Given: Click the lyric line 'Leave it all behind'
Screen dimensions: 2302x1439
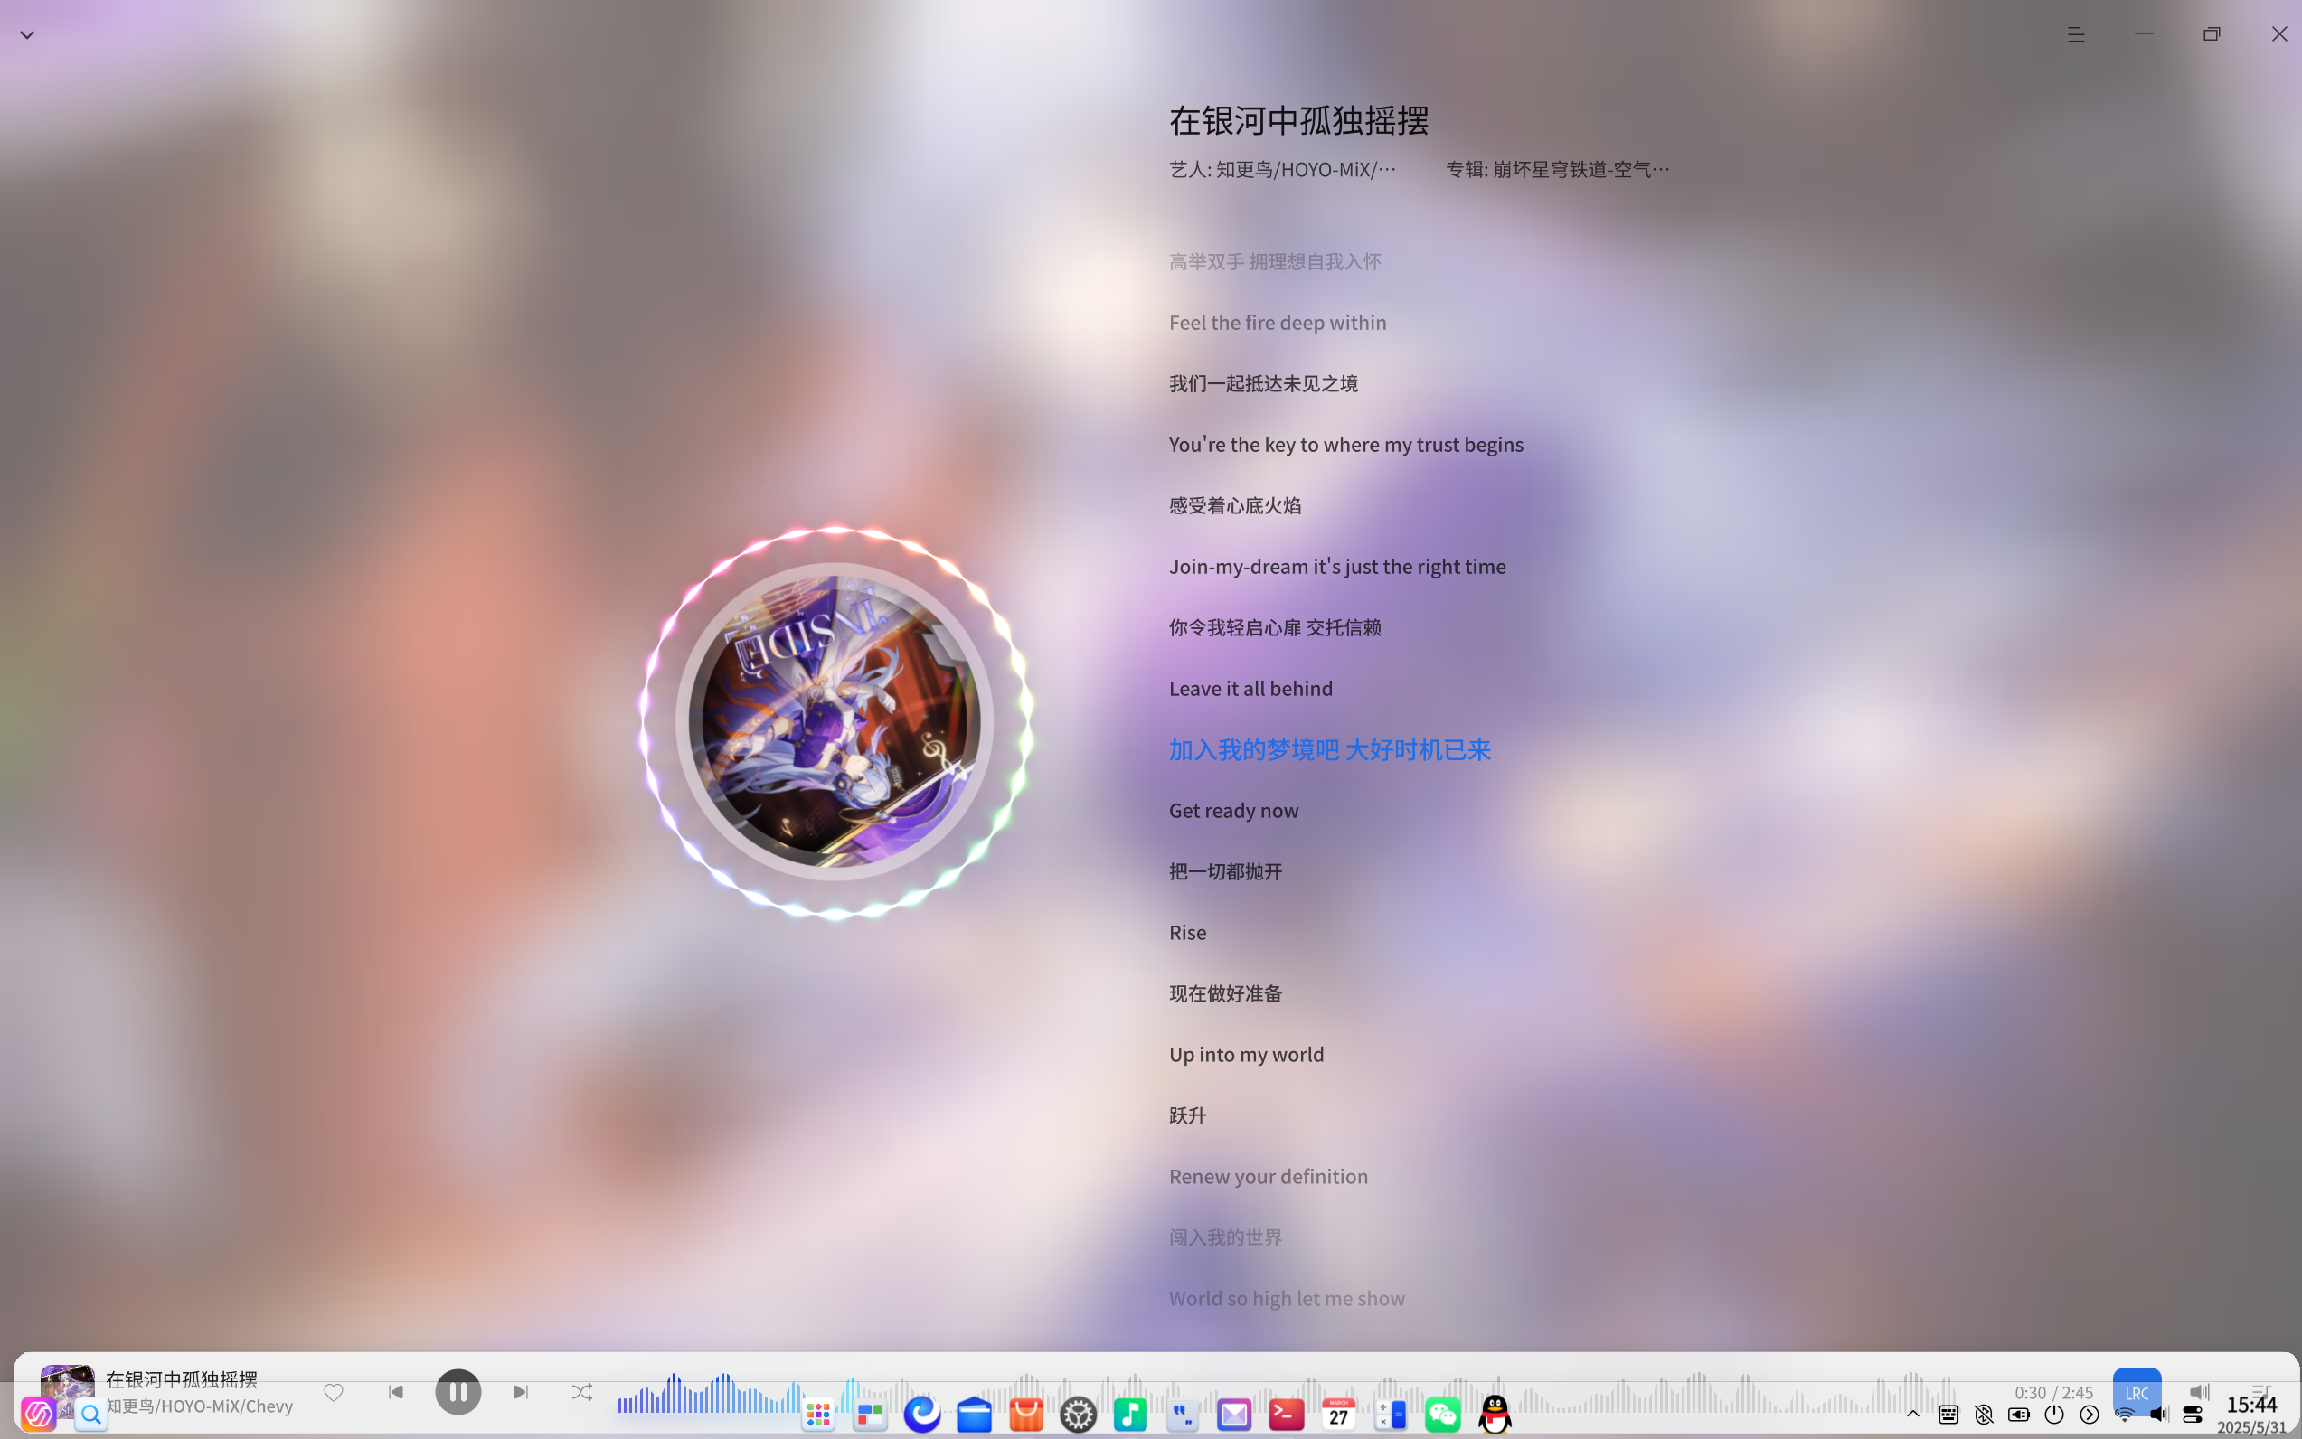Looking at the screenshot, I should 1250,688.
